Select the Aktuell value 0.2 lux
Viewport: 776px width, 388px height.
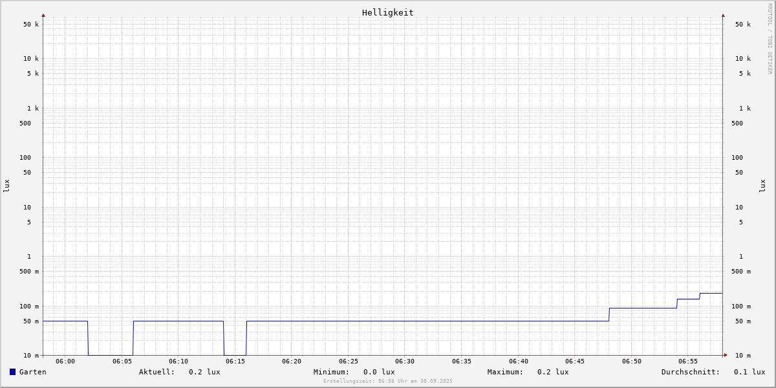coord(204,372)
